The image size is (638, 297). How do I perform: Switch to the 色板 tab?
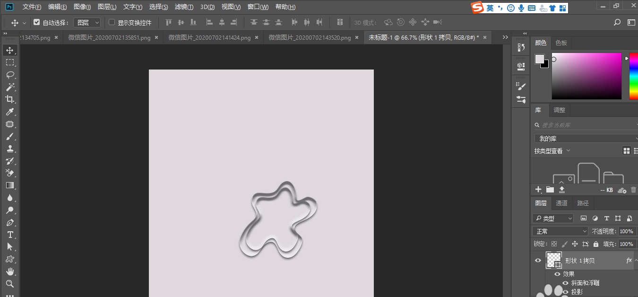click(x=561, y=43)
